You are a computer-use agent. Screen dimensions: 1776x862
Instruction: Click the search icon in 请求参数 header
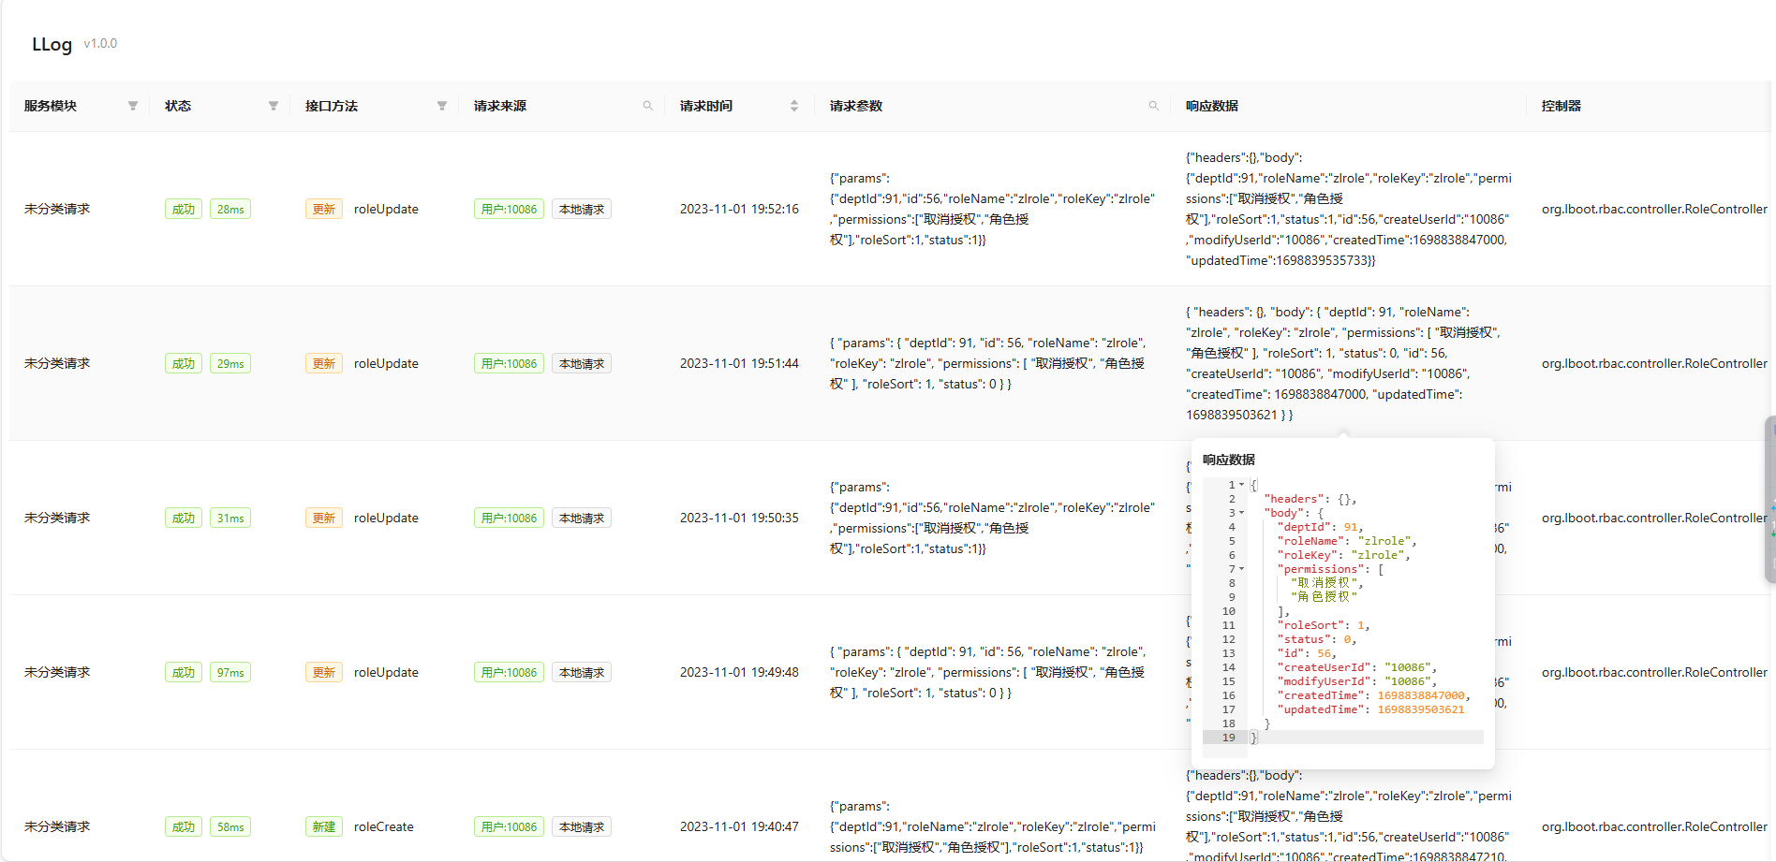(1154, 106)
